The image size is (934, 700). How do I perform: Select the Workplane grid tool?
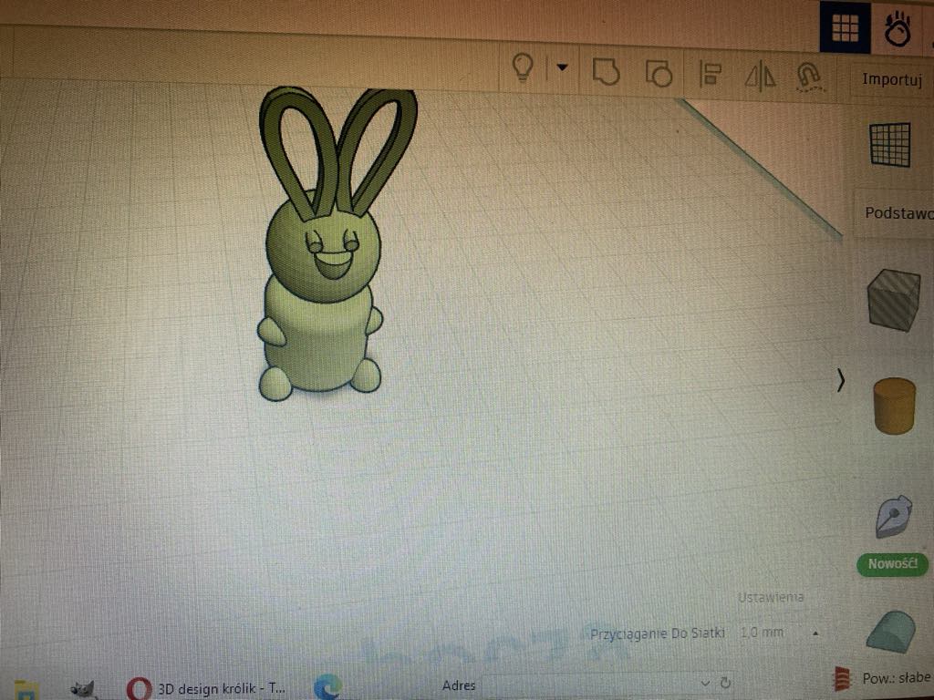(890, 145)
